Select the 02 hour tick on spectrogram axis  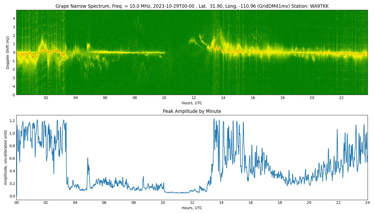tap(46, 98)
